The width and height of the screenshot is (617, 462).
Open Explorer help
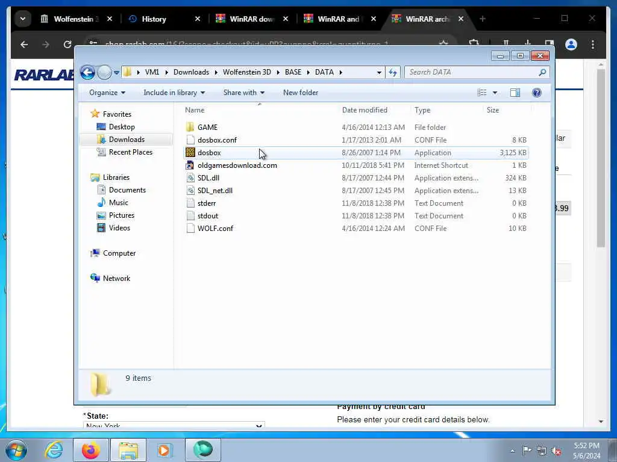click(536, 92)
